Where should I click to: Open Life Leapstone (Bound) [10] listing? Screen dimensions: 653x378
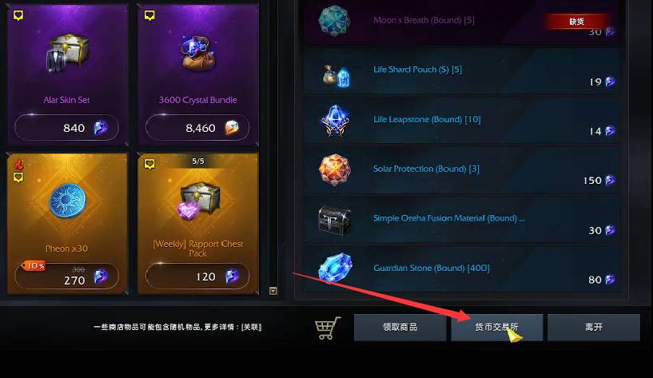coord(462,121)
